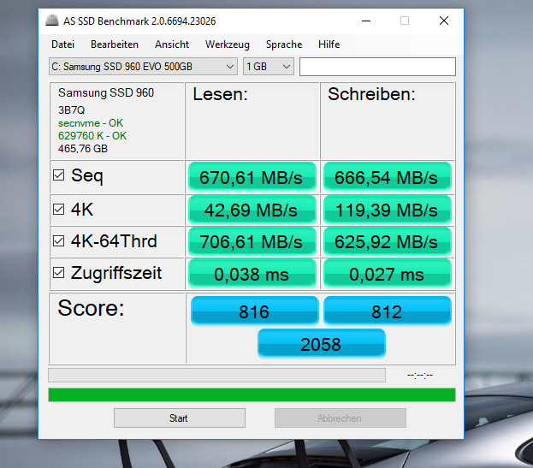533x468 pixels.
Task: Click the 4K-64Thrd write result 625,92 MB/s
Action: click(x=388, y=242)
